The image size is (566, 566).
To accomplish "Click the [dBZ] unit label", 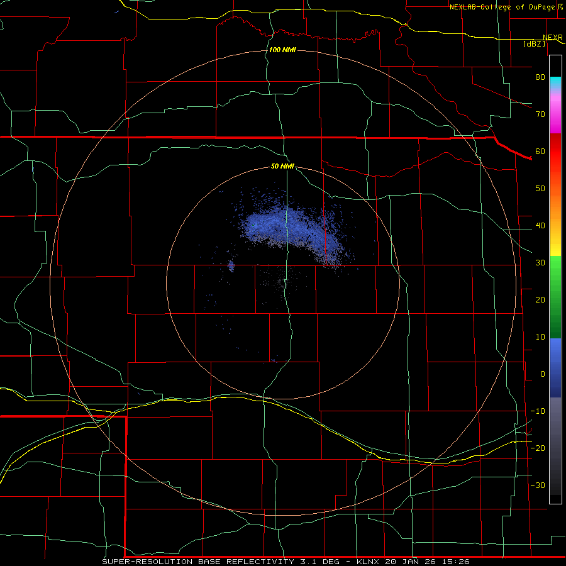I will tap(534, 43).
